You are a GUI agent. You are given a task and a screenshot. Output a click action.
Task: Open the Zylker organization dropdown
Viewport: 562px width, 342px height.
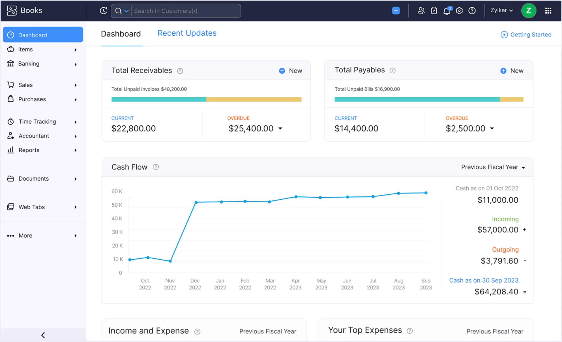point(501,10)
